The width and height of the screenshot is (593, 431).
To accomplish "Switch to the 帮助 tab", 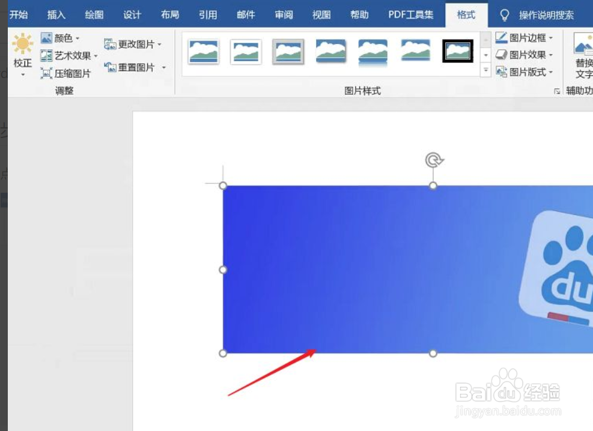I will 359,15.
